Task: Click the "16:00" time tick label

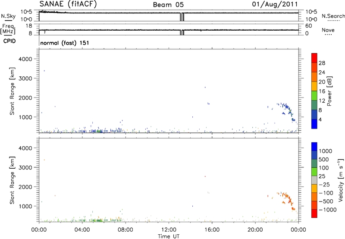Action: click(212, 230)
